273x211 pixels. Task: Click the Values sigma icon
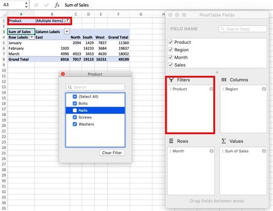pos(223,141)
